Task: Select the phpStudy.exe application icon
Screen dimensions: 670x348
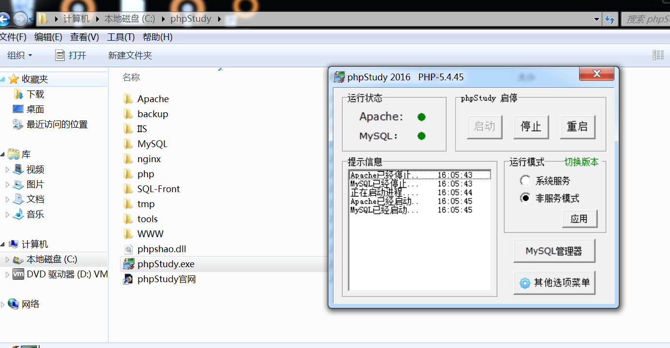Action: (x=128, y=264)
